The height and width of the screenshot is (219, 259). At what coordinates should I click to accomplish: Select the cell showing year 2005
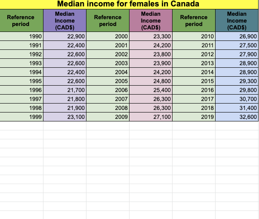pyautogui.click(x=108, y=81)
